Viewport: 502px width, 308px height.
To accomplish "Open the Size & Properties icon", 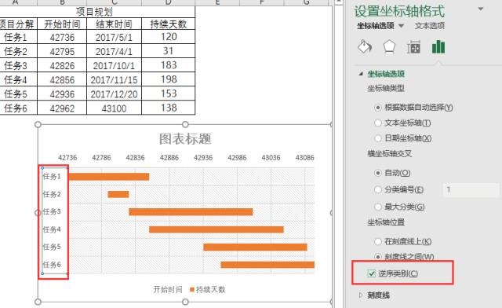I will pos(413,47).
